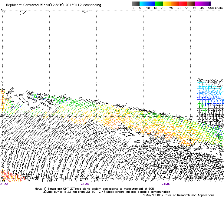Click the brown 35-40 knots legend color

[191, 4]
